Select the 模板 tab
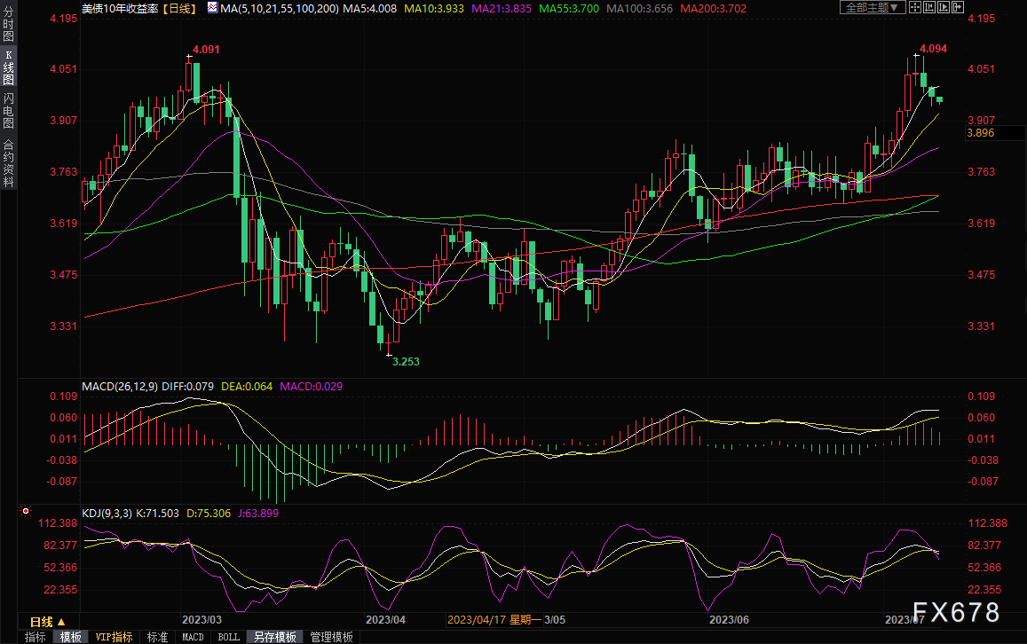 coord(70,637)
